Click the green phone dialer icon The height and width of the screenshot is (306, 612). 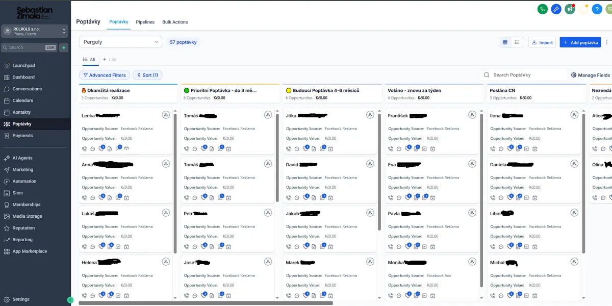point(543,9)
